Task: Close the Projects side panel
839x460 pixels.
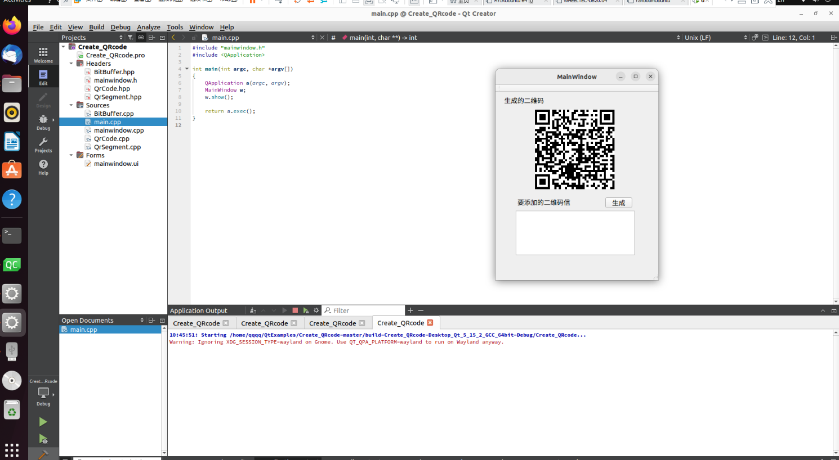Action: click(162, 38)
